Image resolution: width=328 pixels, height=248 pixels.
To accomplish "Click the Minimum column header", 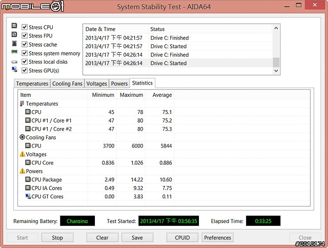I will pos(102,95).
